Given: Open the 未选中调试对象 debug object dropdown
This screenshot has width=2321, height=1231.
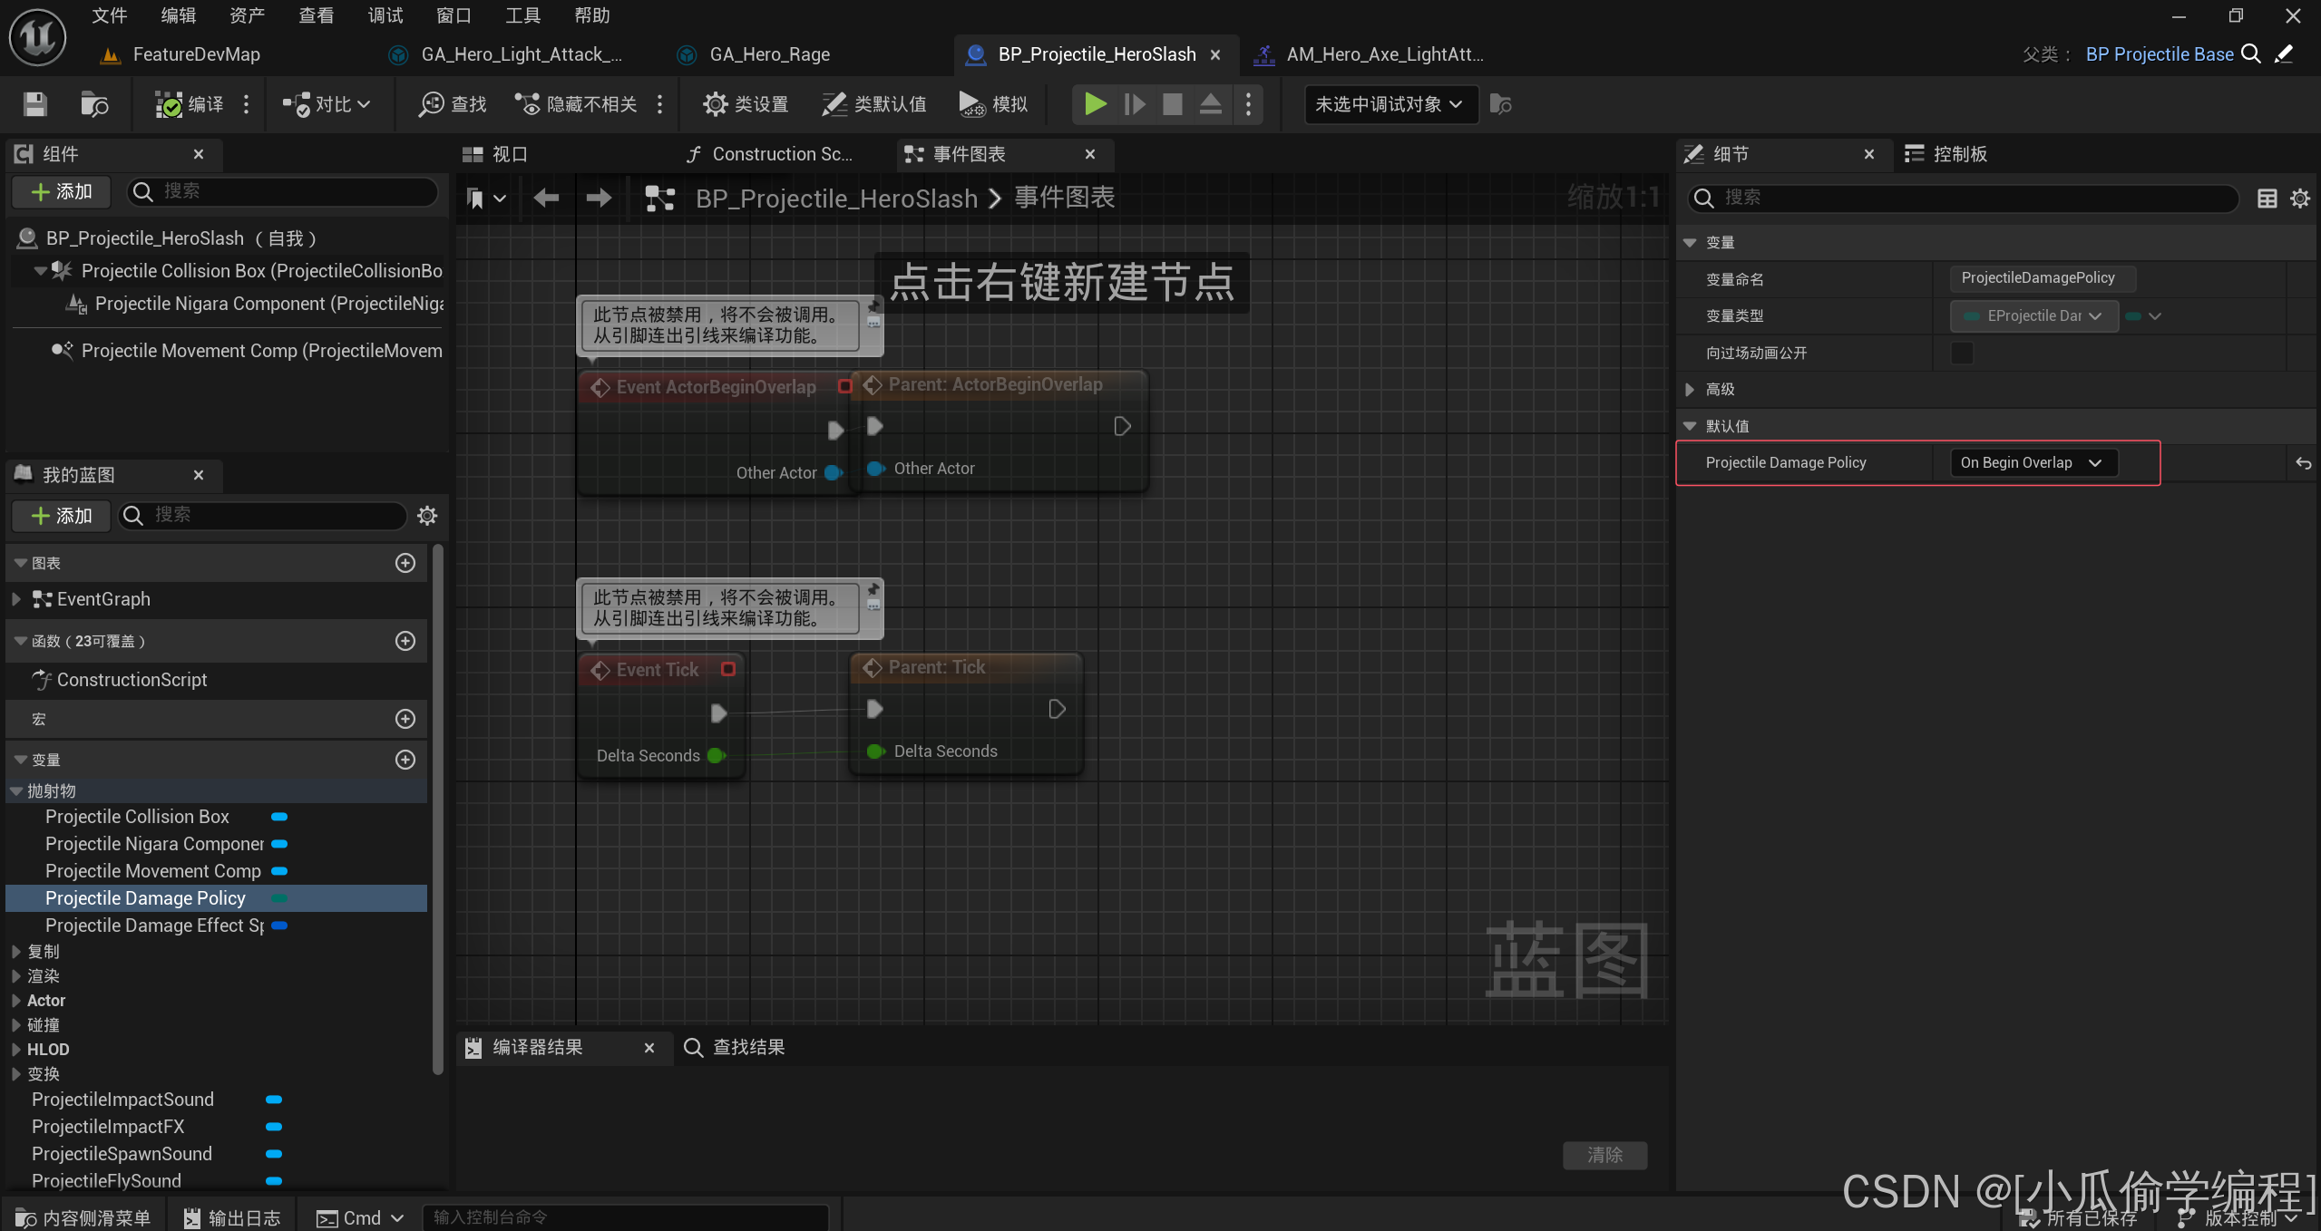Looking at the screenshot, I should tap(1390, 104).
